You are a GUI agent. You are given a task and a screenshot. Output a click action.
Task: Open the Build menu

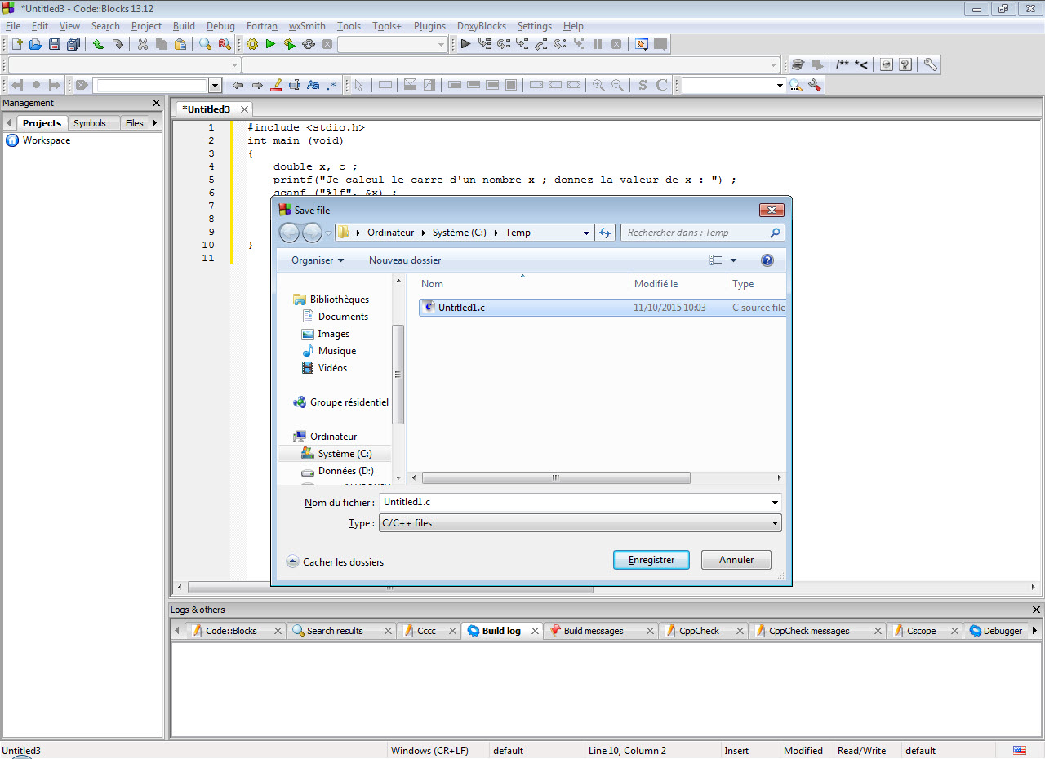pyautogui.click(x=184, y=26)
